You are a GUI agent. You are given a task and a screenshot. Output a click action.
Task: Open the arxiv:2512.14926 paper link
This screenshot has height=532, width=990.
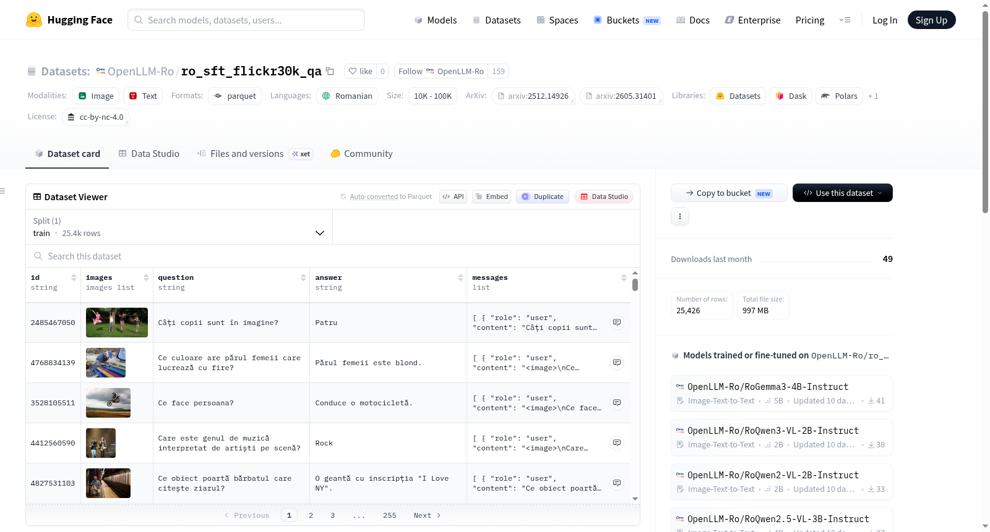(x=533, y=96)
